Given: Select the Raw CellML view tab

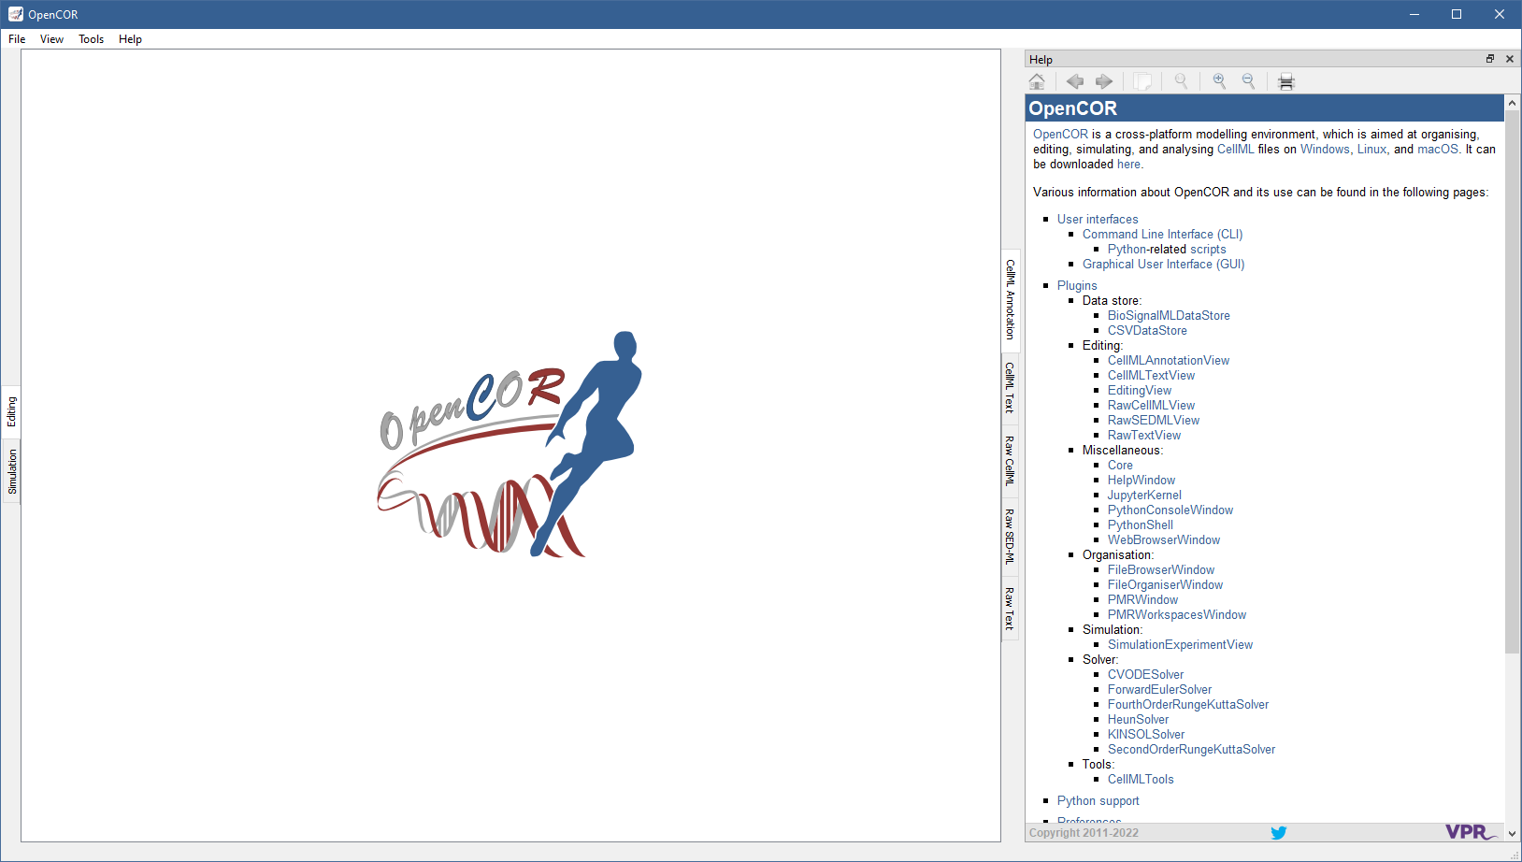Looking at the screenshot, I should (x=1010, y=460).
